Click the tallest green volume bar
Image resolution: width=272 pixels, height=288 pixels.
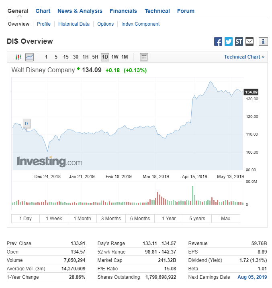tap(193, 195)
